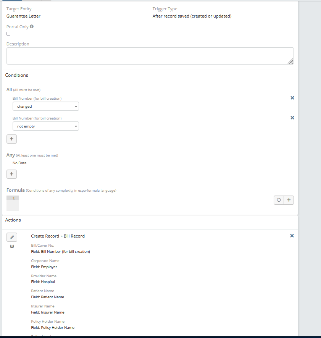The width and height of the screenshot is (321, 338).
Task: Click inside the Formula code editor
Action: pyautogui.click(x=145, y=198)
